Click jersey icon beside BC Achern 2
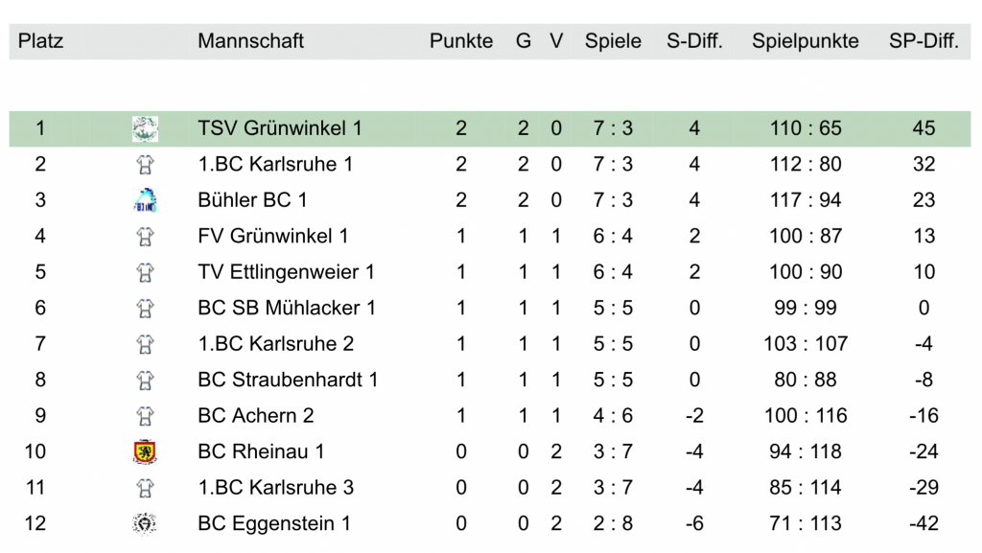 [x=145, y=416]
